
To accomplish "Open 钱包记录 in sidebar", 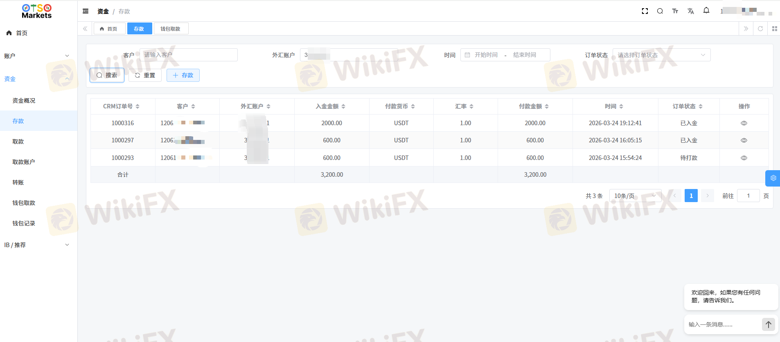I will [38, 223].
